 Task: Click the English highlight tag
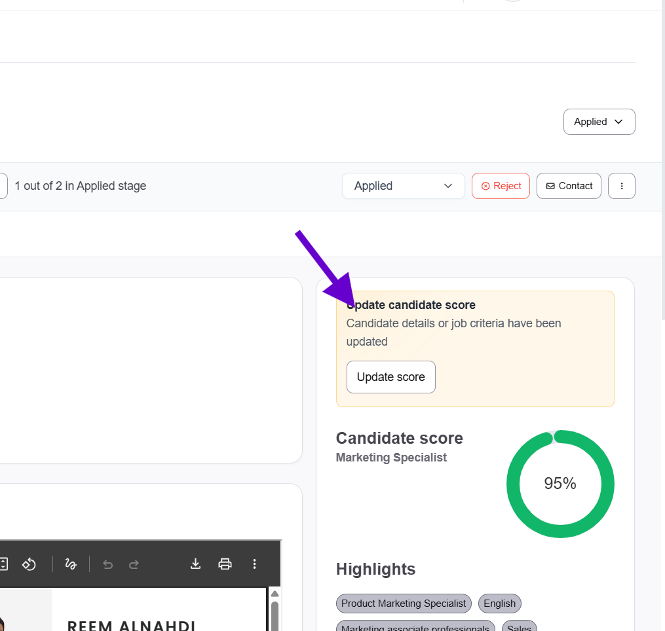pos(500,604)
